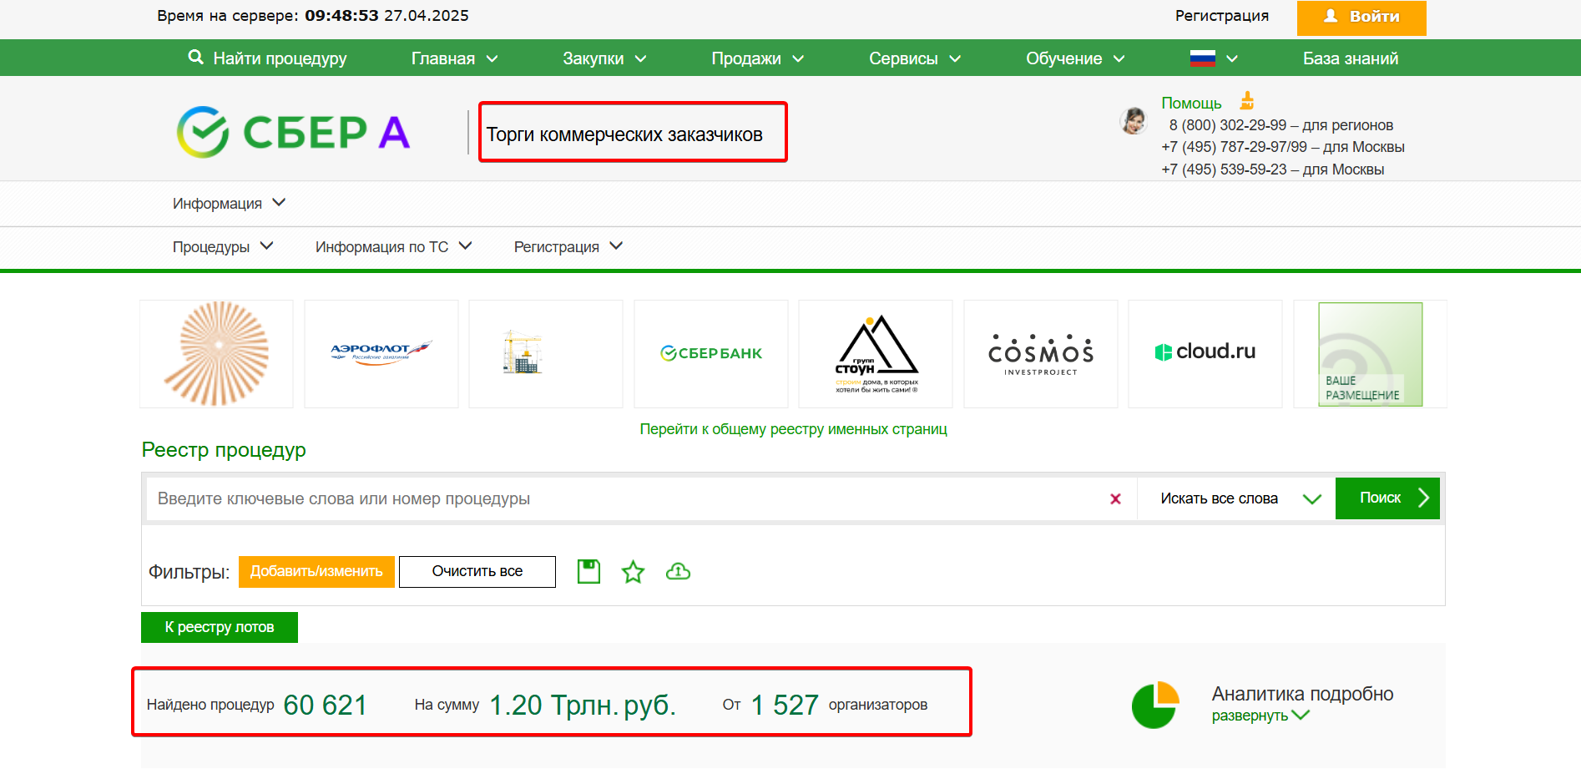Open language dropdown chevron beside the flag
Screen dimensions: 1581x779
tap(1232, 58)
